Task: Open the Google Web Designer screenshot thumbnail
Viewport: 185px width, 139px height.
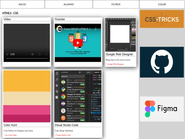Action: click(x=121, y=35)
